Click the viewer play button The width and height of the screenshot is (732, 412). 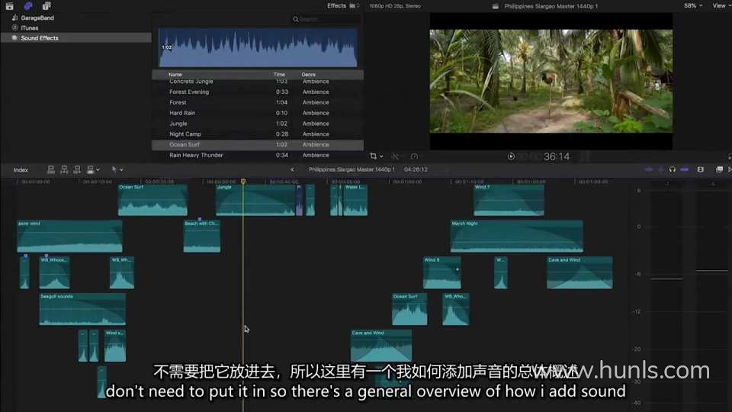click(x=511, y=156)
